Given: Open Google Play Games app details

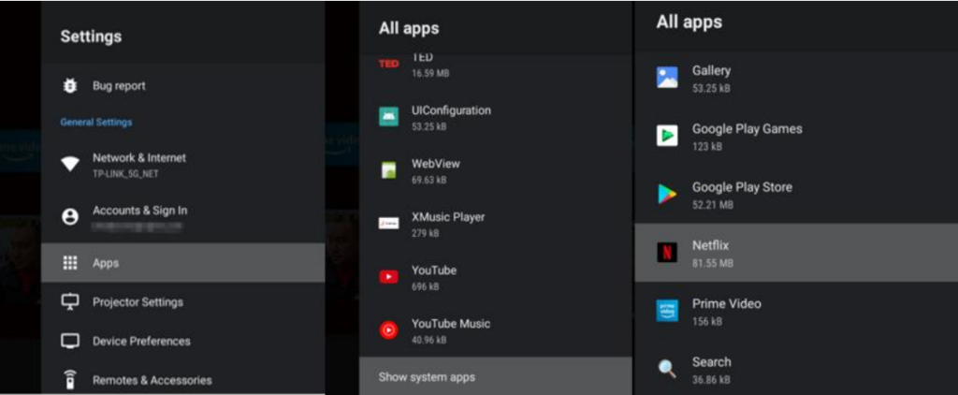Looking at the screenshot, I should [796, 136].
